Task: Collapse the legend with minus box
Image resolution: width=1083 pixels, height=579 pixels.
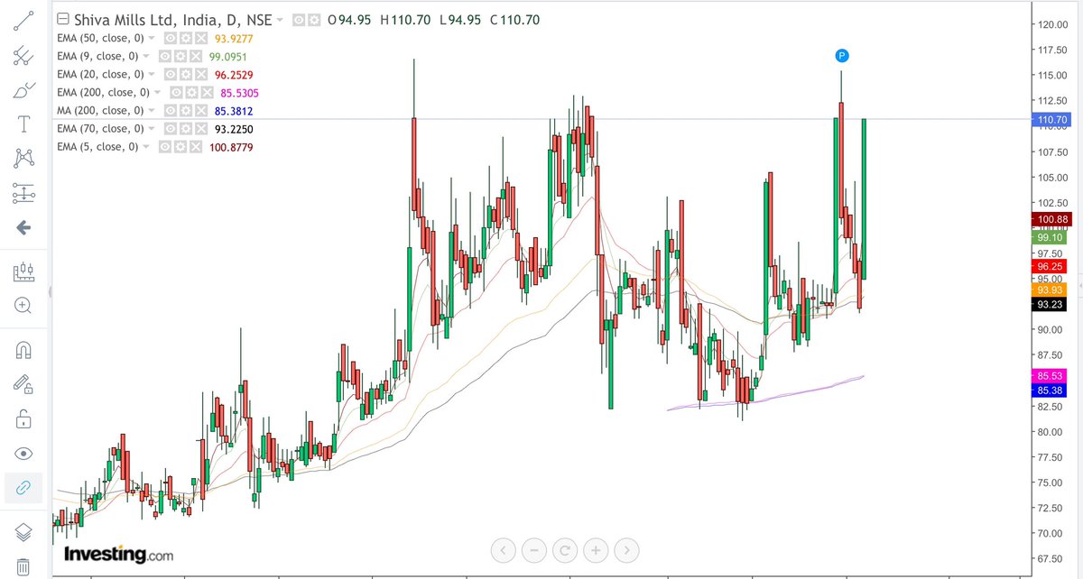Action: point(62,19)
